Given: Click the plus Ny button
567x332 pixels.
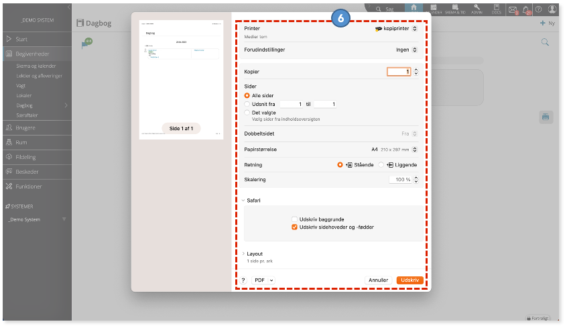Looking at the screenshot, I should [x=547, y=23].
